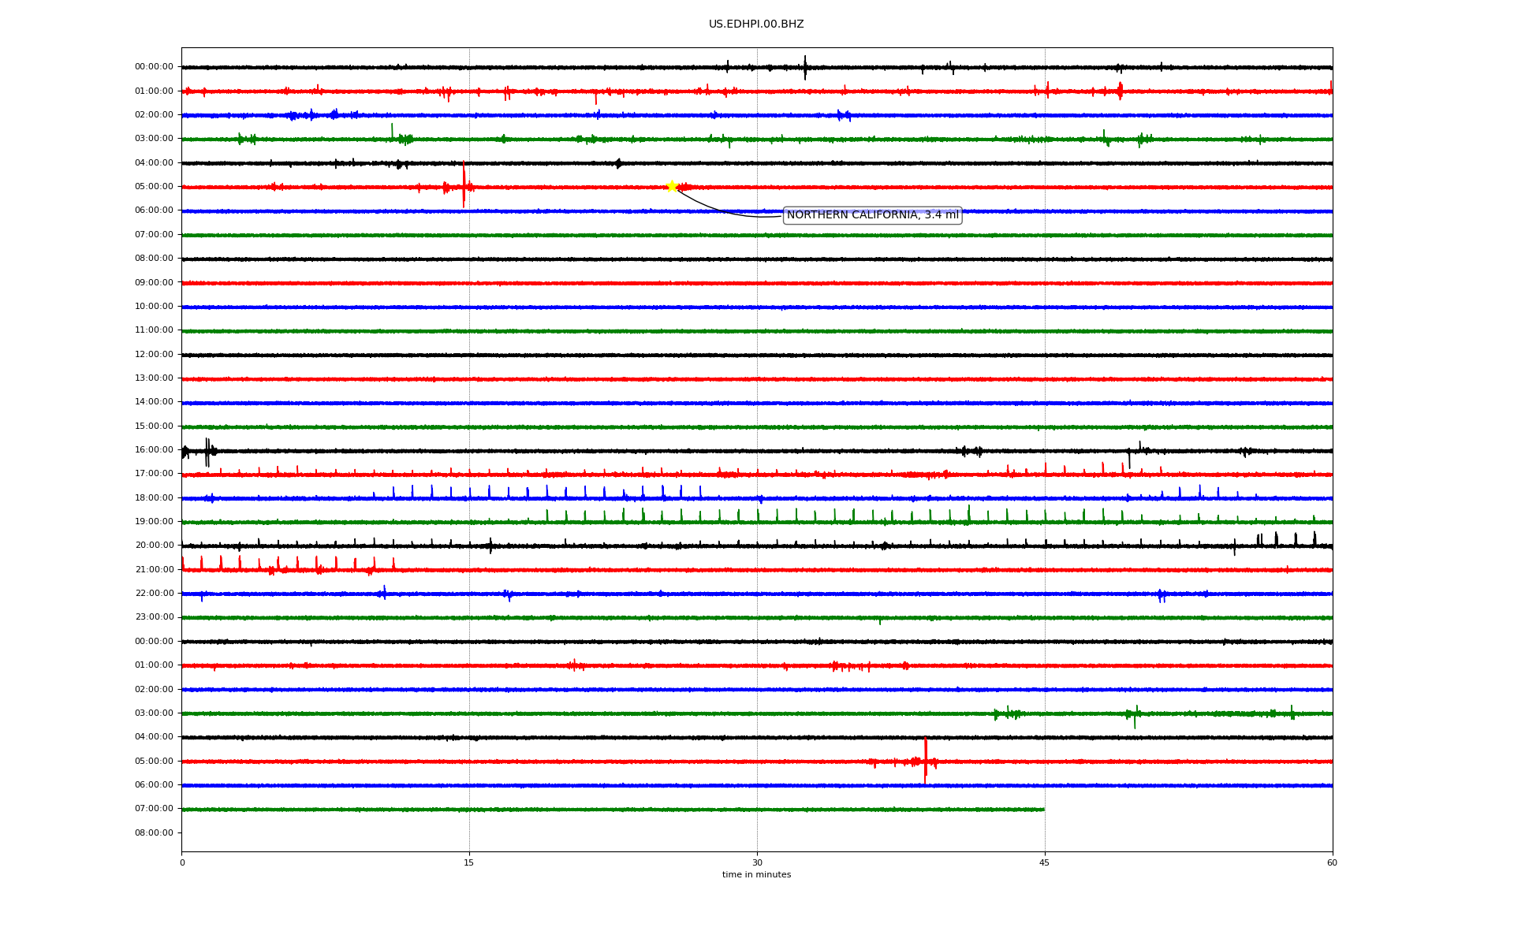This screenshot has width=1514, height=946.
Task: Click the 08:00:00 empty row label
Action: pos(154,833)
